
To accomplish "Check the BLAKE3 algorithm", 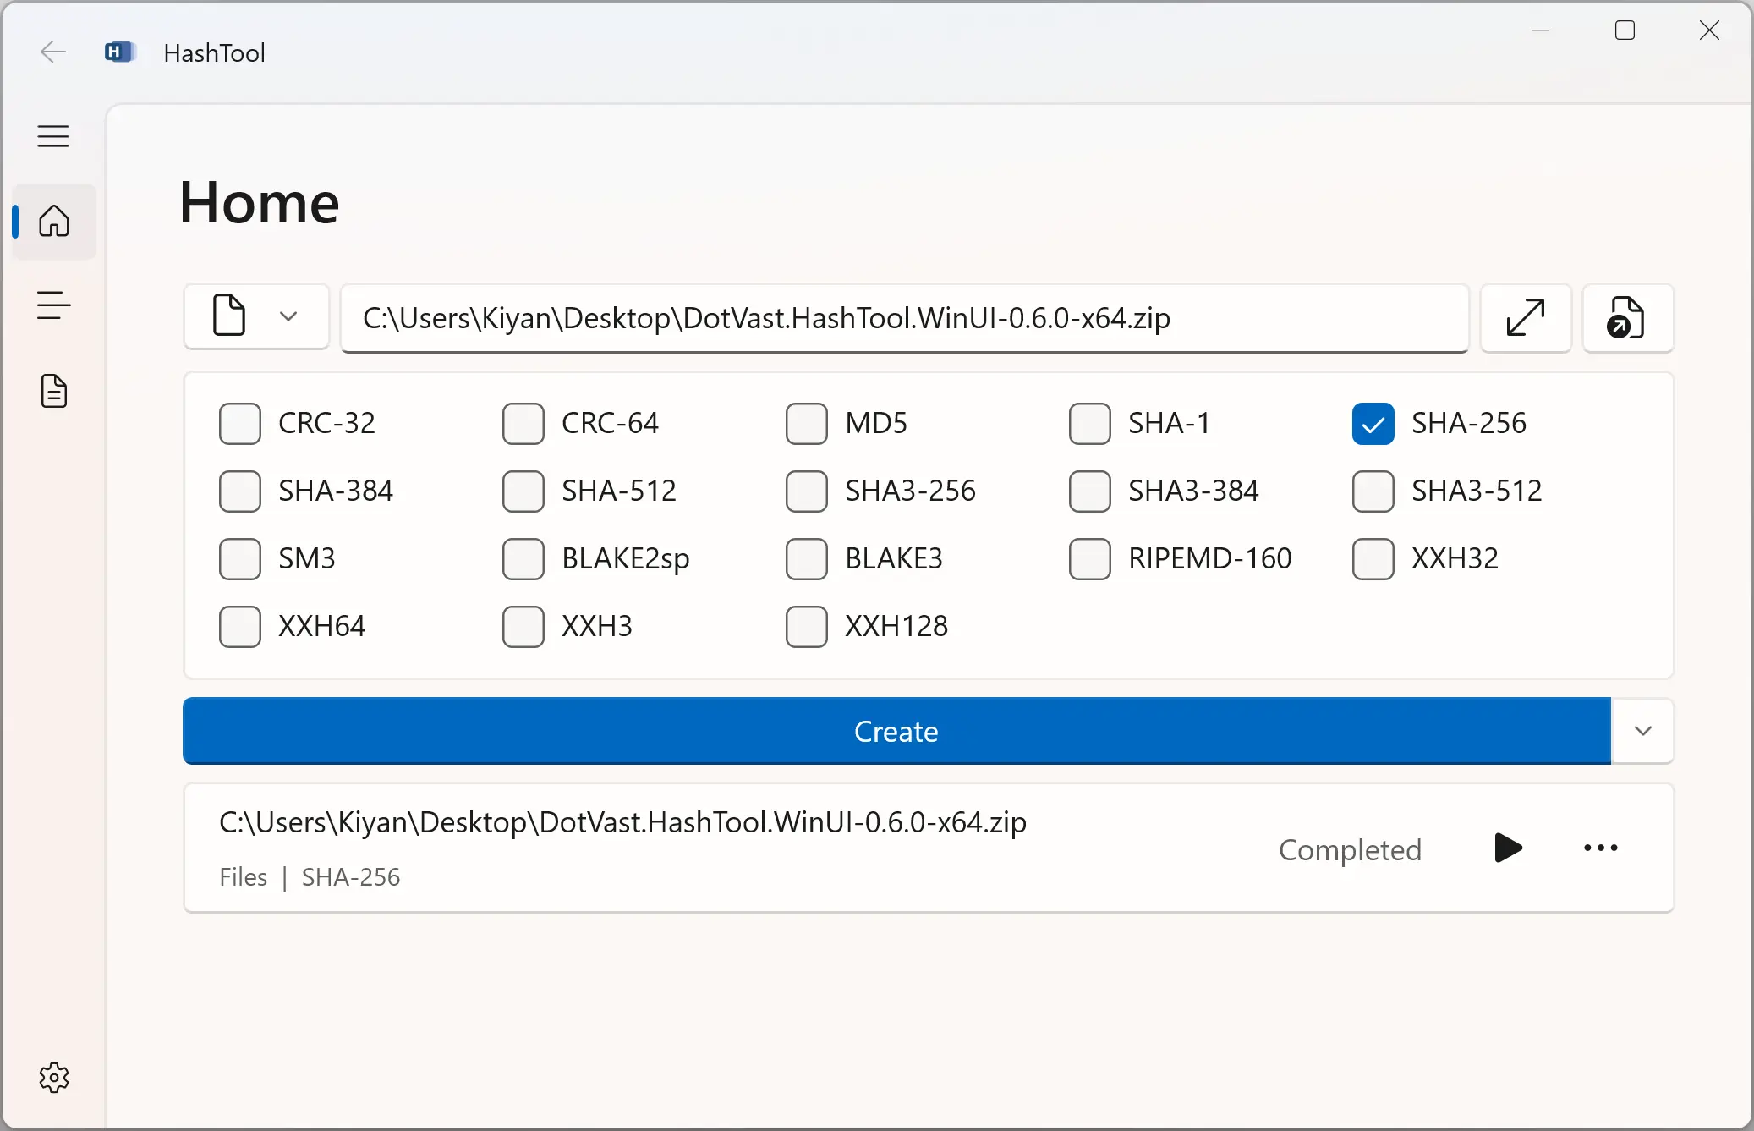I will (806, 558).
